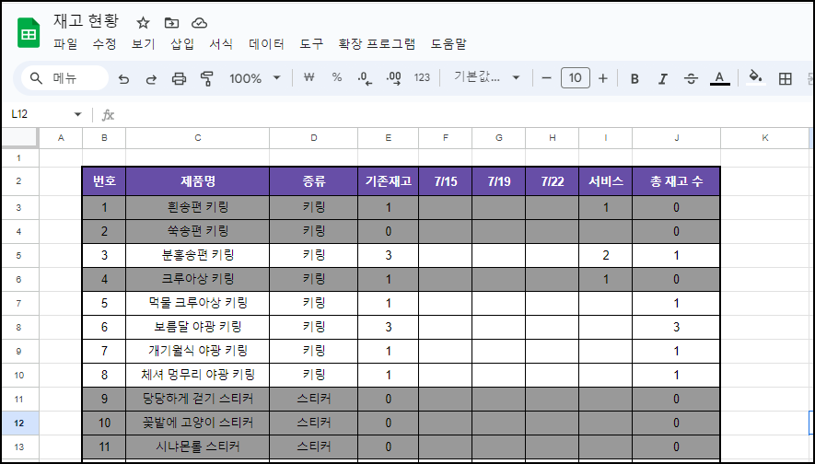Apply percent number format

point(337,78)
